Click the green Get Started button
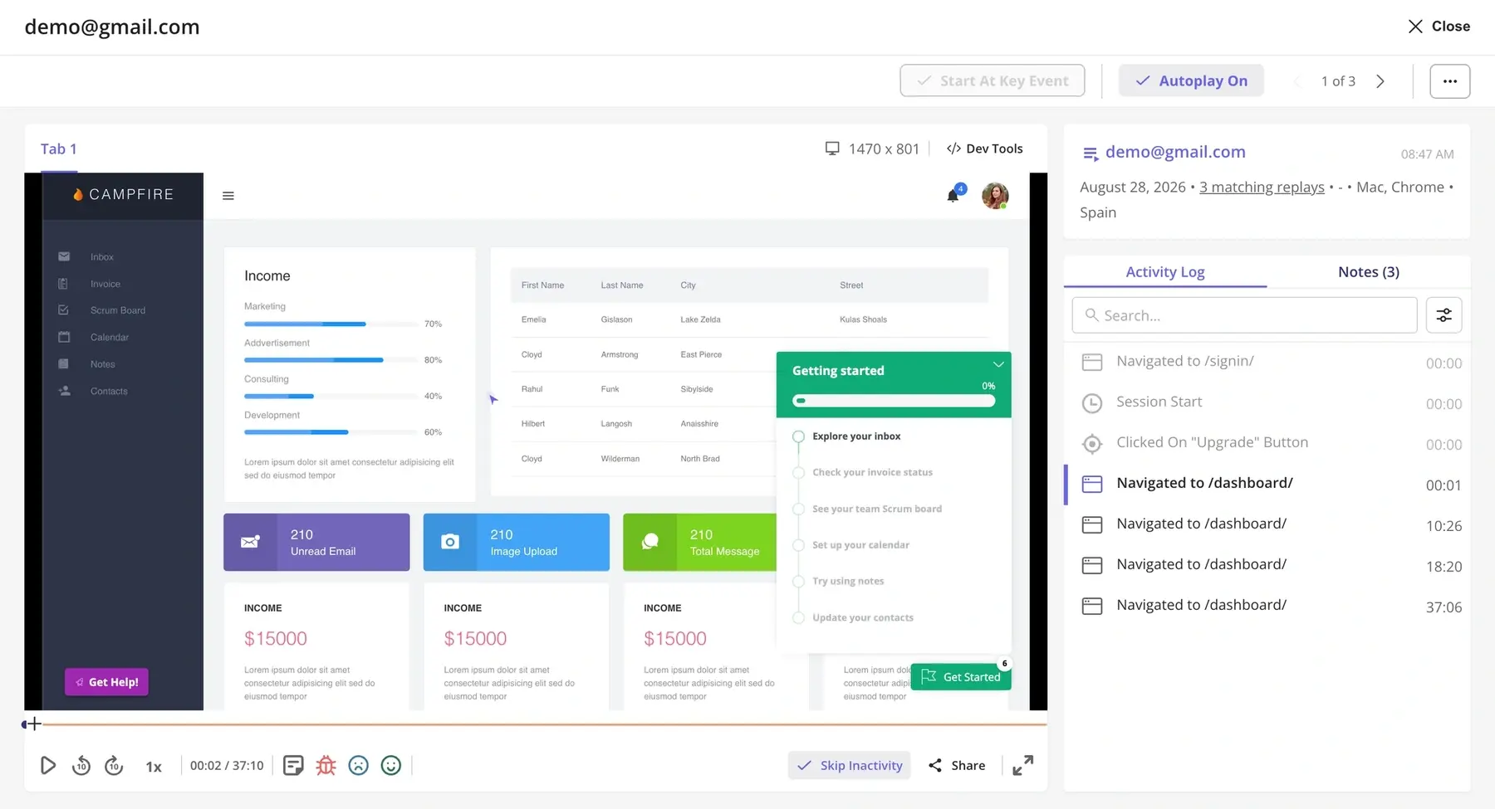Image resolution: width=1495 pixels, height=809 pixels. click(961, 677)
